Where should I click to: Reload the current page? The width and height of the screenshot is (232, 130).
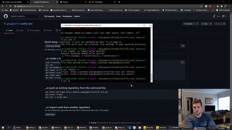[11, 6]
